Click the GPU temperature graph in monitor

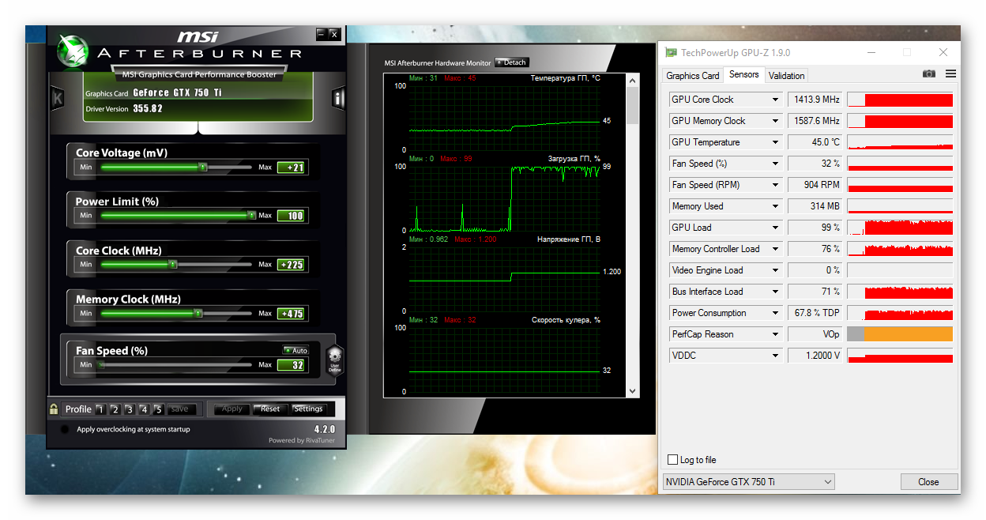click(x=504, y=117)
